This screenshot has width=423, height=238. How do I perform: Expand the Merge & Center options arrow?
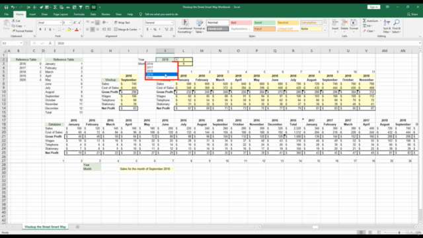tap(140, 29)
